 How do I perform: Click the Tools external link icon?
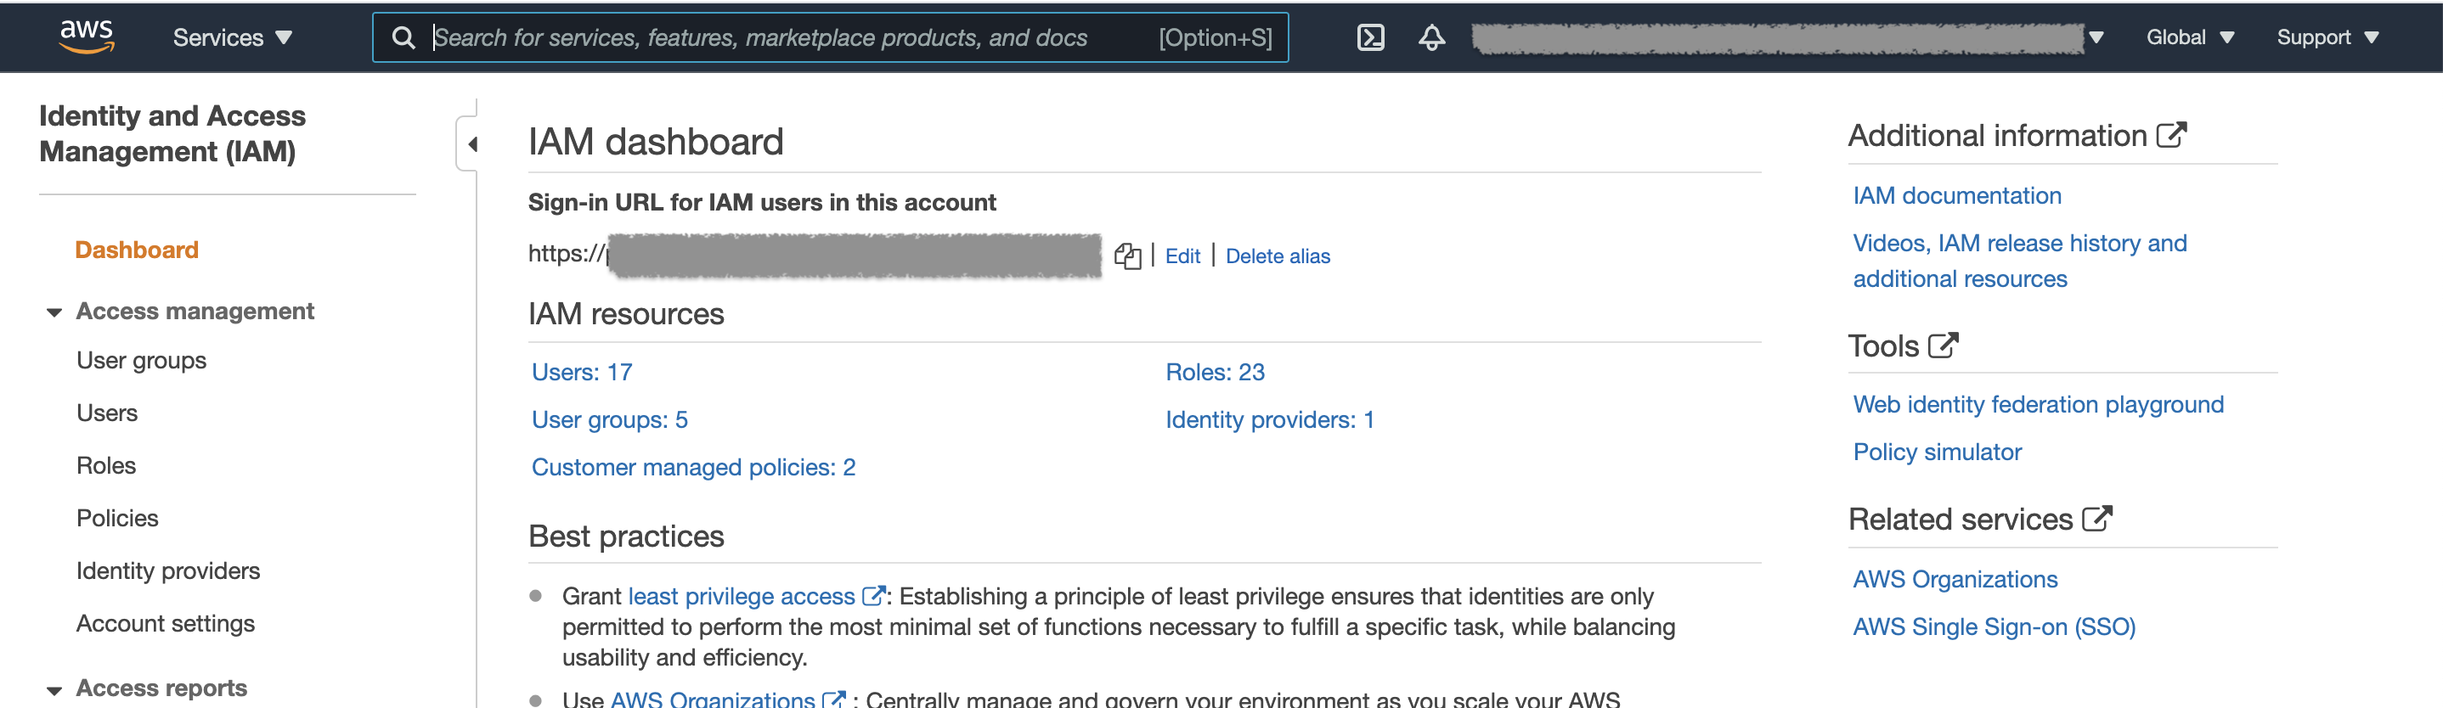pos(1943,345)
